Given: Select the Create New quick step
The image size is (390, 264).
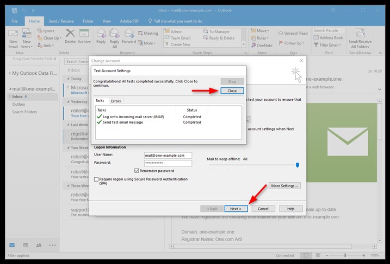Looking at the screenshot, I should (177, 44).
